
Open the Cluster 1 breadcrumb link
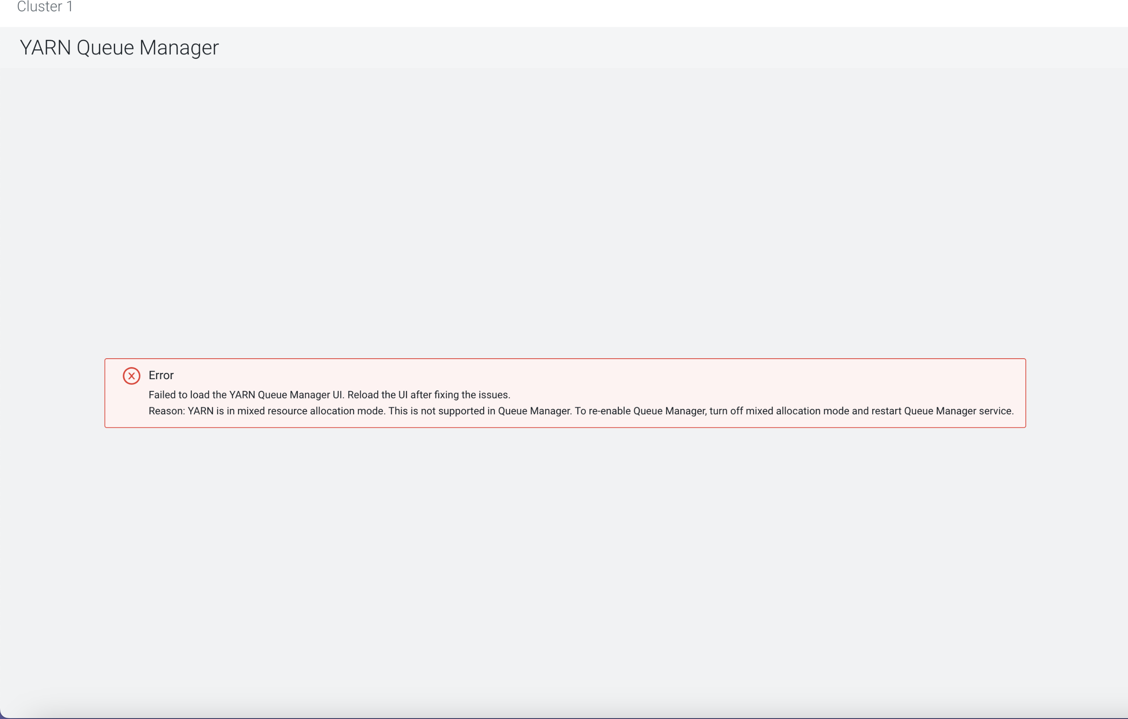tap(44, 7)
